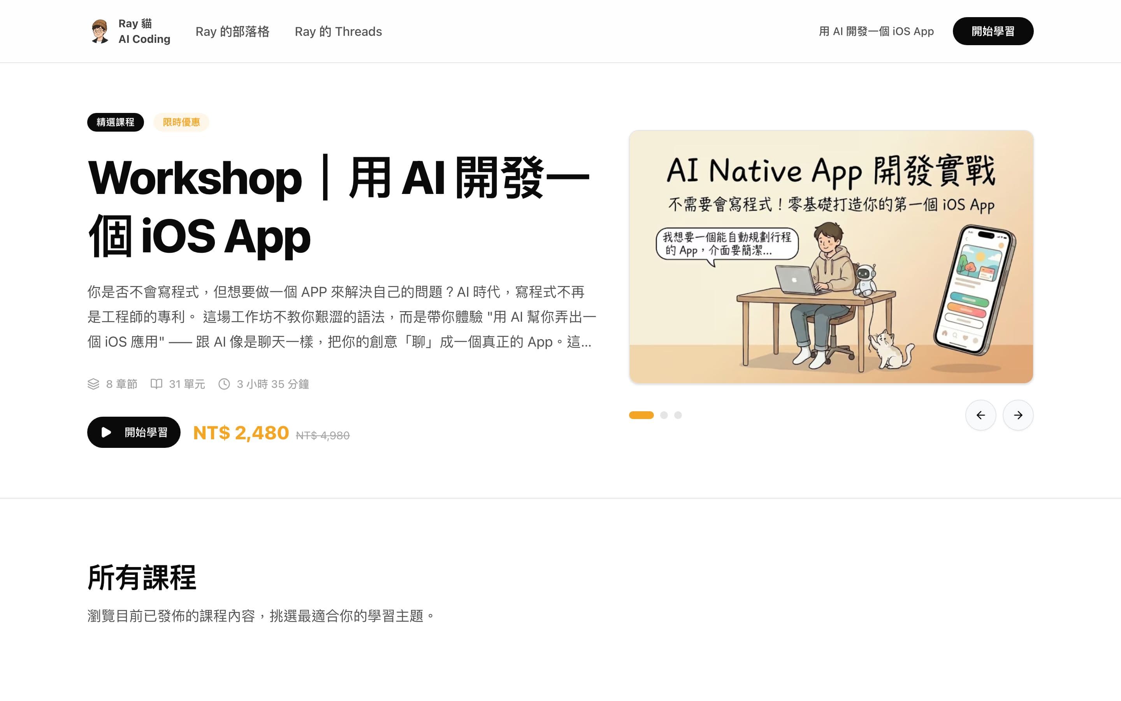Open the 用 AI 開發一個 iOS App nav link
Image resolution: width=1121 pixels, height=701 pixels.
point(877,31)
